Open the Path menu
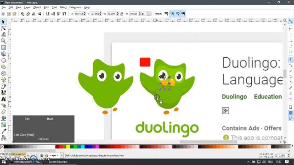This screenshot has height=165, width=294. pos(46,7)
